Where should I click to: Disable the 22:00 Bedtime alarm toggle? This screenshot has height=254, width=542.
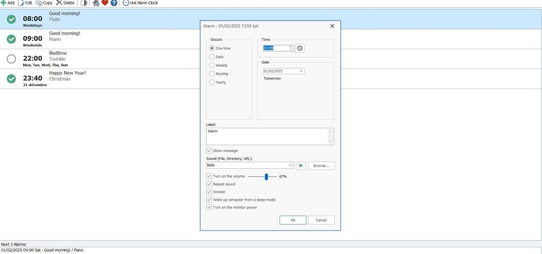11,59
